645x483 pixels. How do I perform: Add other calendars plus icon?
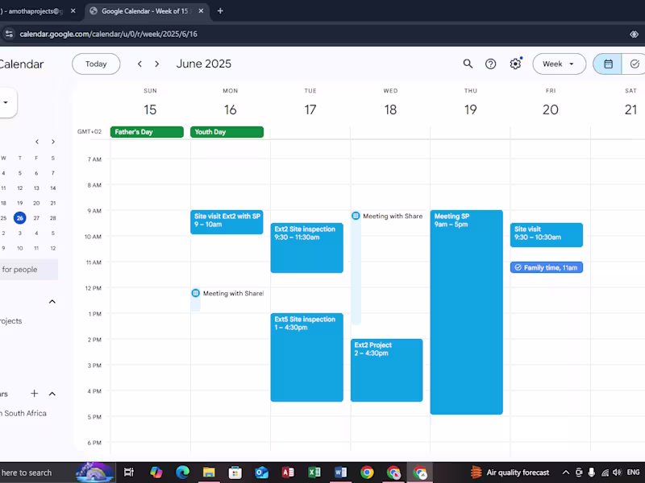pyautogui.click(x=35, y=394)
